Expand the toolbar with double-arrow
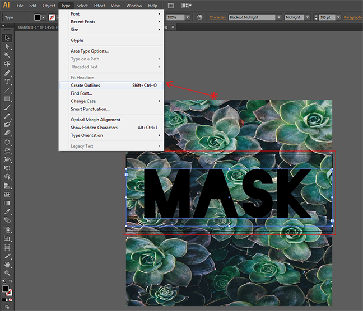 [x=3, y=26]
